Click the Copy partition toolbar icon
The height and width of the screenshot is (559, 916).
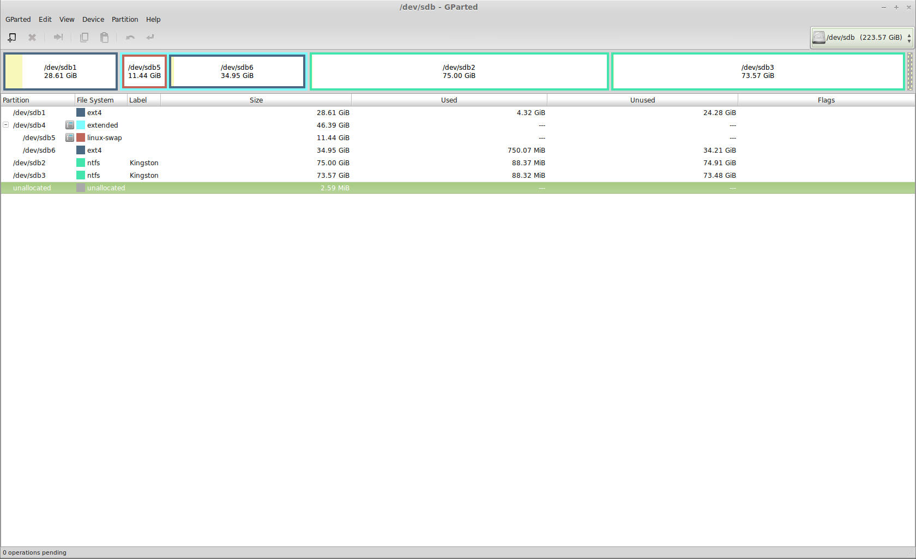(84, 37)
